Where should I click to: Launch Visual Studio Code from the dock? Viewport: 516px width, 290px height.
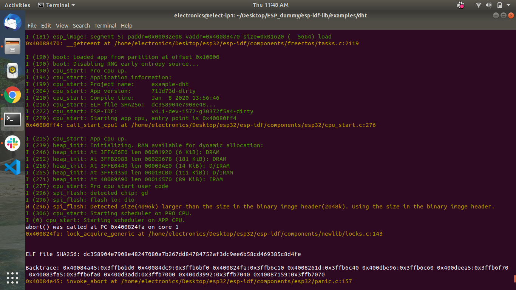[12, 168]
